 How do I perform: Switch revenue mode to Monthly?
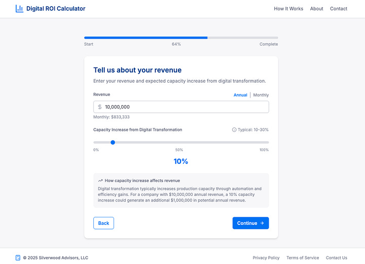point(261,95)
